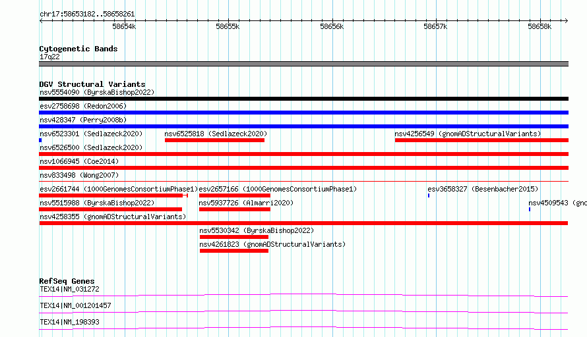
Task: Click the blue nsv428347 variant bar
Action: 303,126
